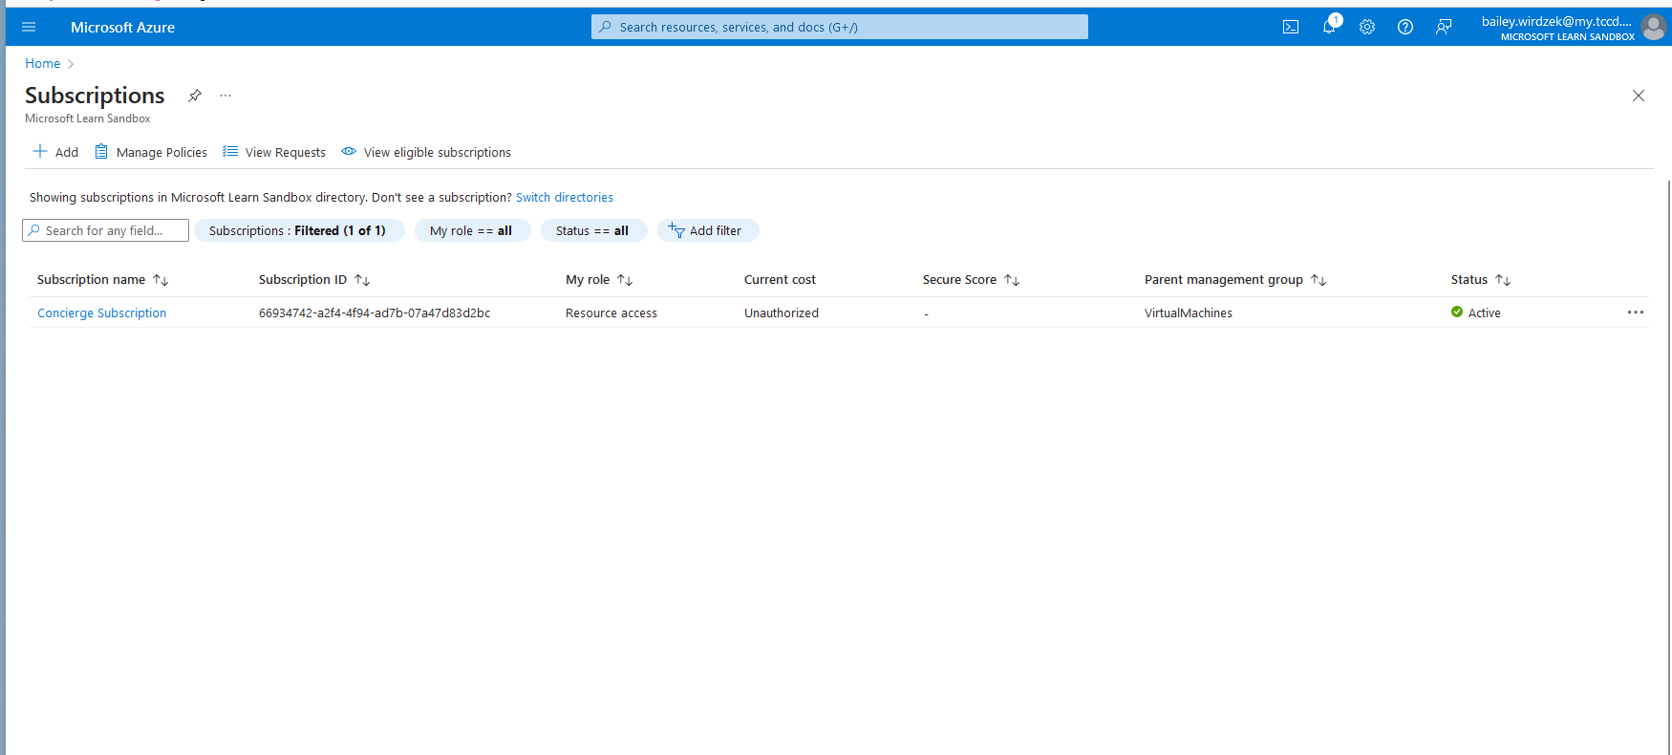Click View eligible subscriptions

pos(426,152)
